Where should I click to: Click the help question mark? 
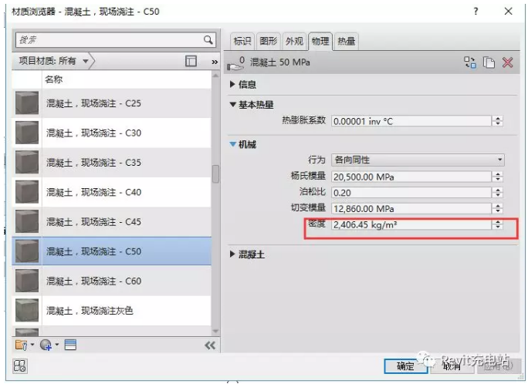tap(476, 12)
